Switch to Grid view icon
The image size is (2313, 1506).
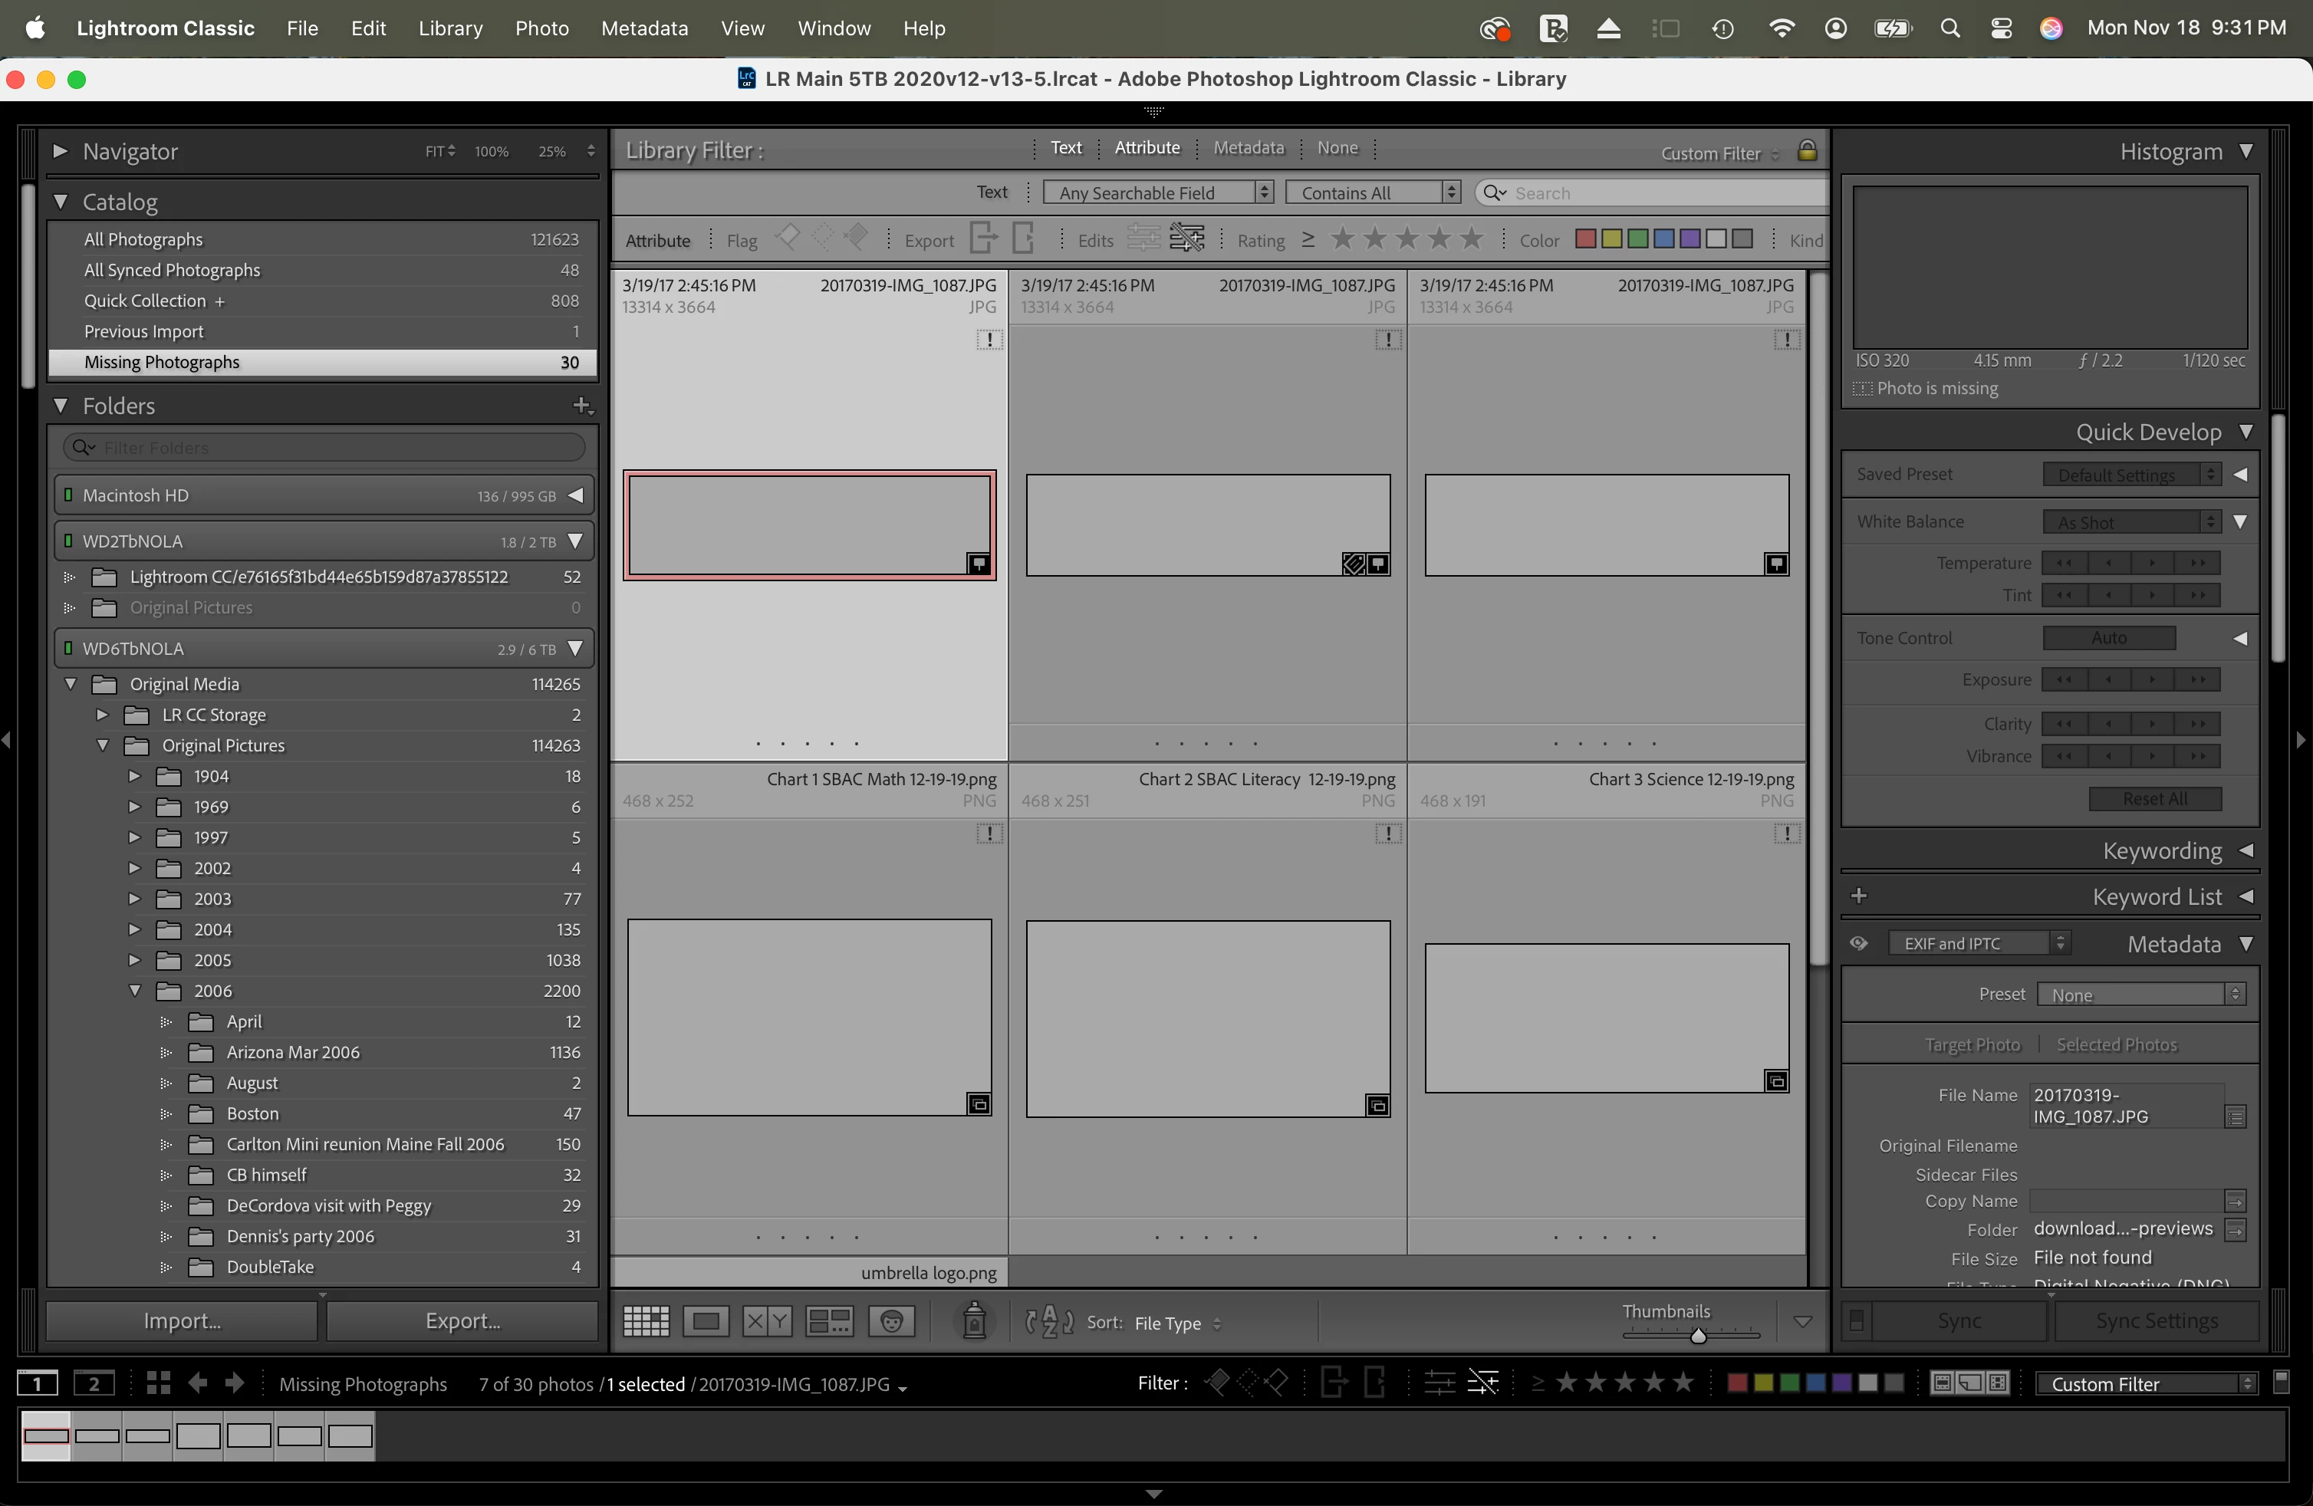pos(645,1321)
